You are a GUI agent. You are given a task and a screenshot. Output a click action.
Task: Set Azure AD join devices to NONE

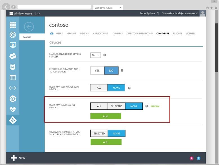(134, 106)
